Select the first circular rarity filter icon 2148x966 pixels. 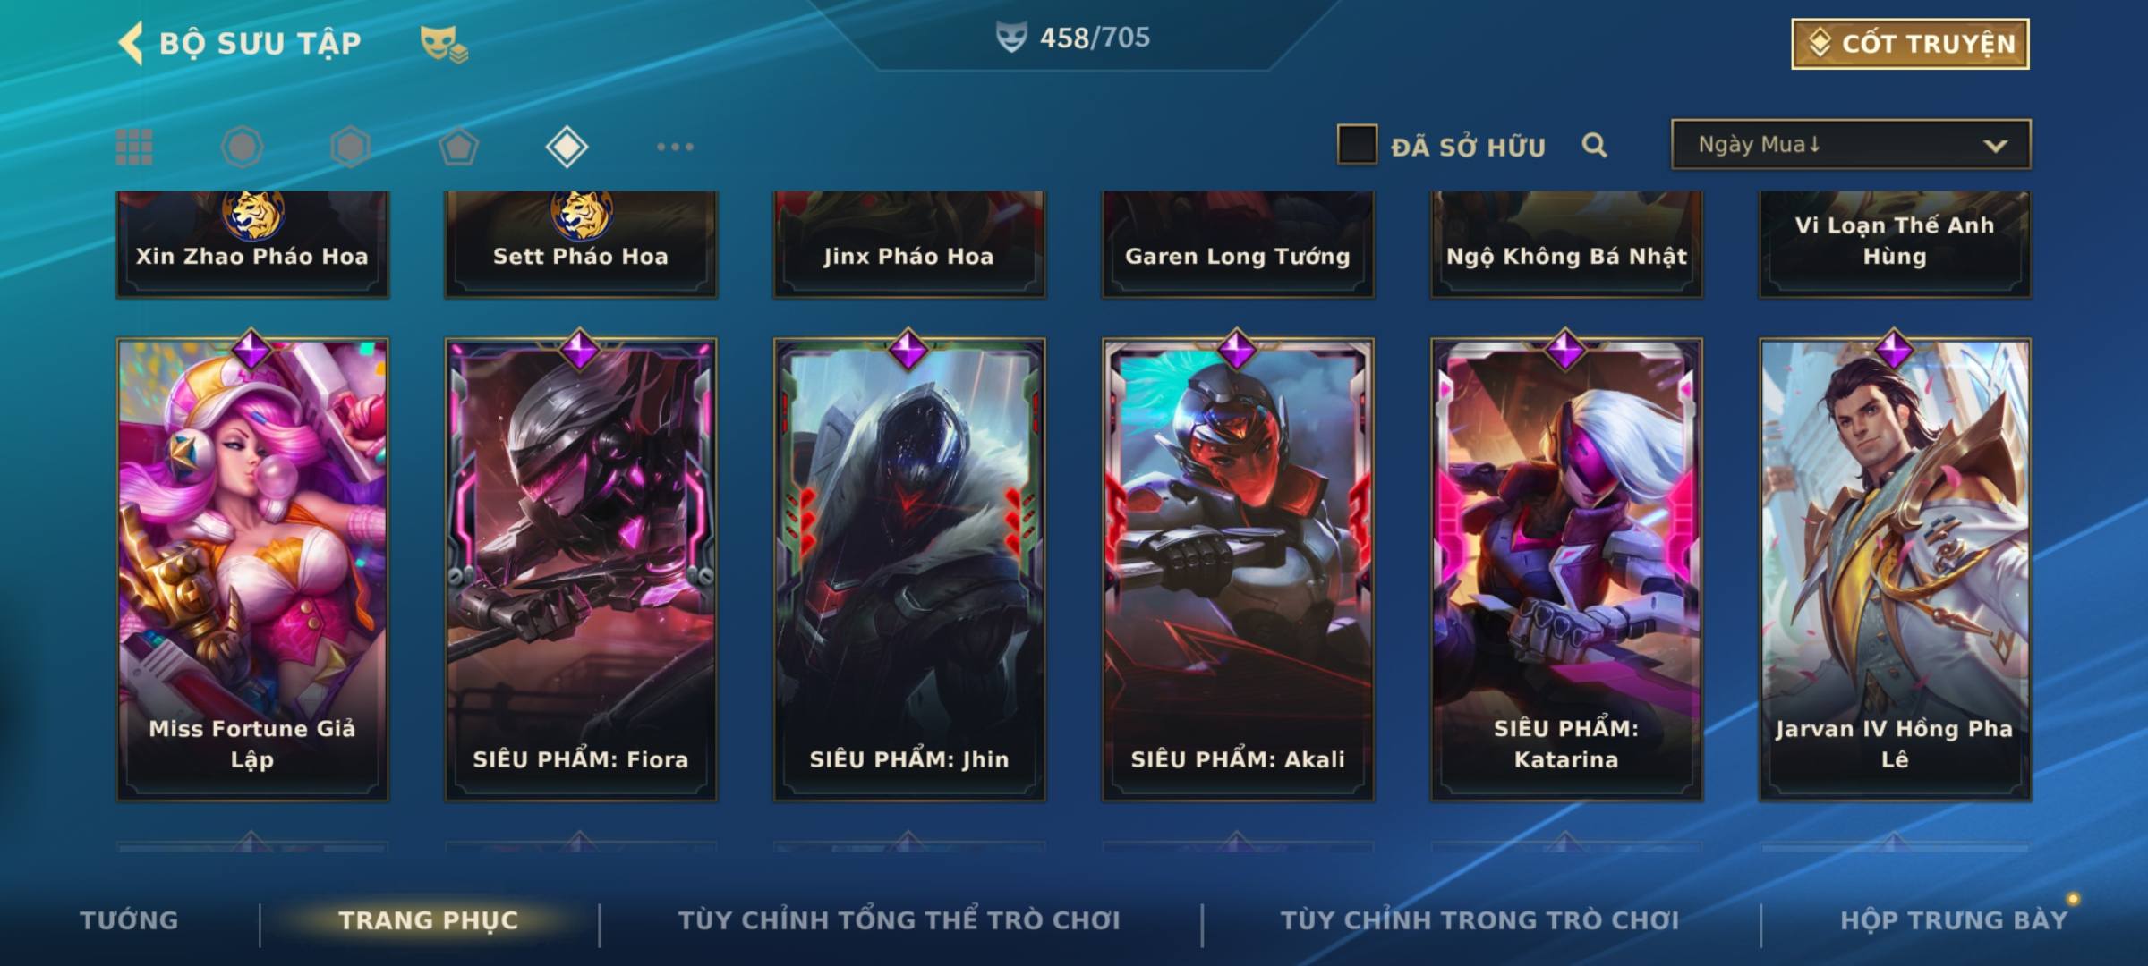click(x=242, y=147)
